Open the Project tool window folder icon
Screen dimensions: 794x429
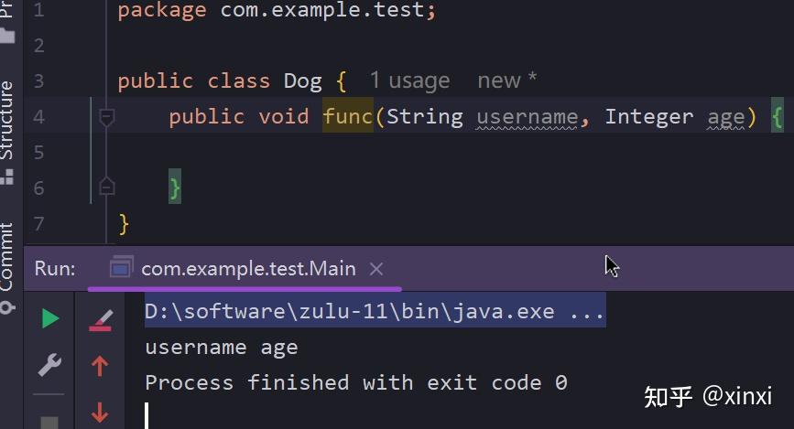tap(8, 35)
